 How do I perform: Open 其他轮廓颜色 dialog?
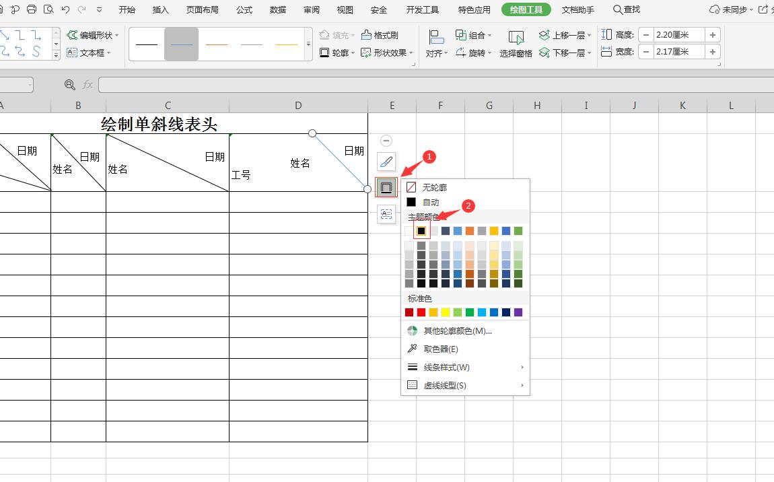point(457,331)
